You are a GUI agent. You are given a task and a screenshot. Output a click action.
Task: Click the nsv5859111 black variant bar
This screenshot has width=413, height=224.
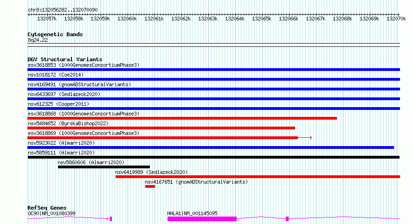213,157
